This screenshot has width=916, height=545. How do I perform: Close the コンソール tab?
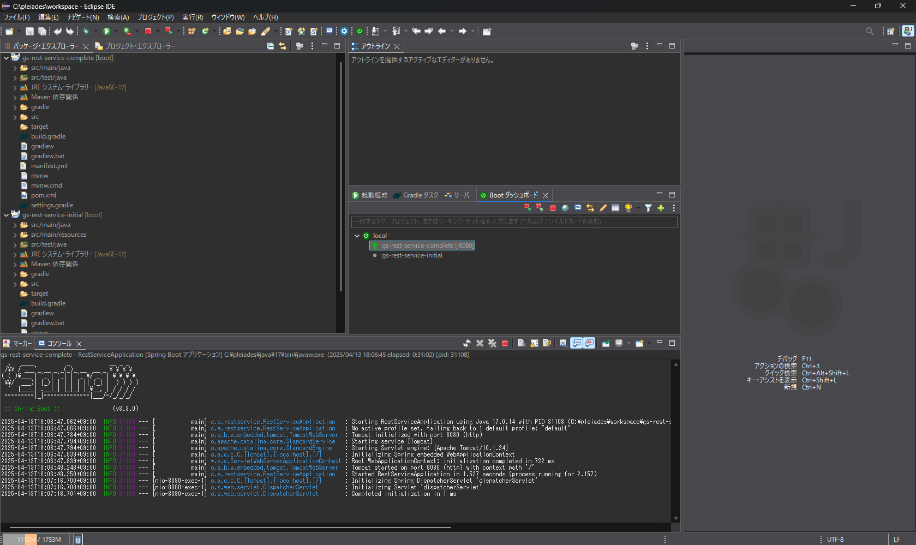coord(79,344)
